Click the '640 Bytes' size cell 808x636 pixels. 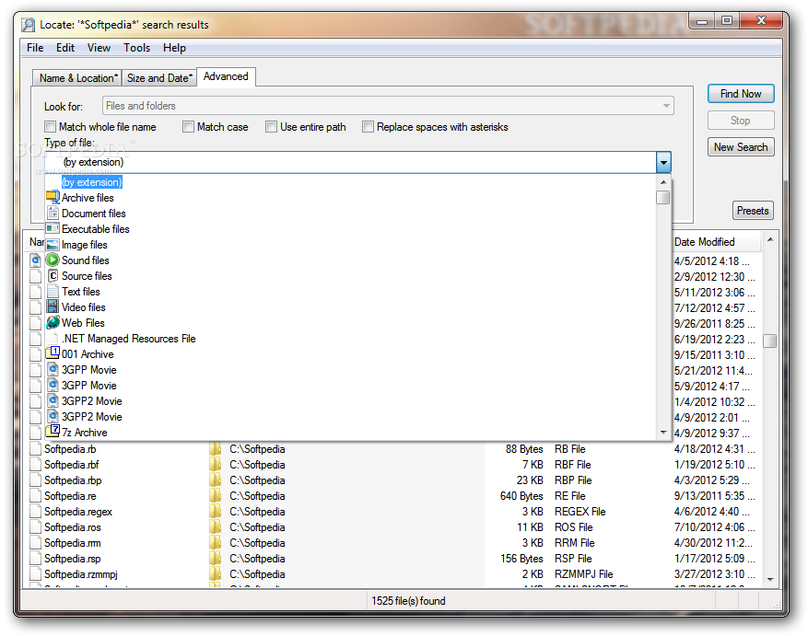[521, 496]
